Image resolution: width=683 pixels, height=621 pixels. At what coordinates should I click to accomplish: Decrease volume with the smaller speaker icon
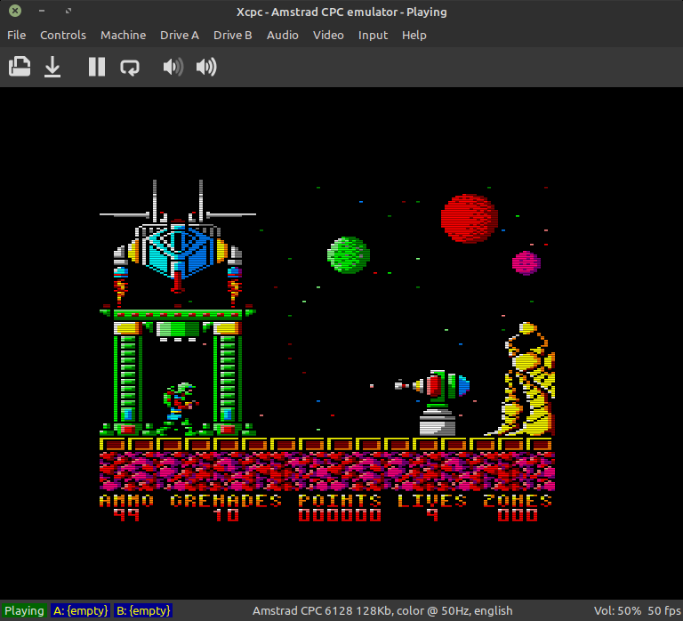pos(173,67)
